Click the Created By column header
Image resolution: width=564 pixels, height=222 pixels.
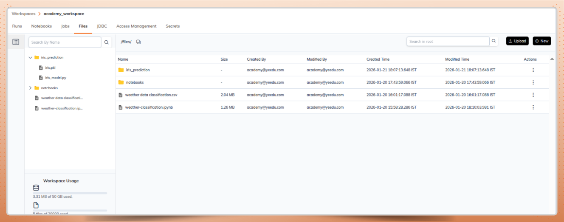point(257,59)
